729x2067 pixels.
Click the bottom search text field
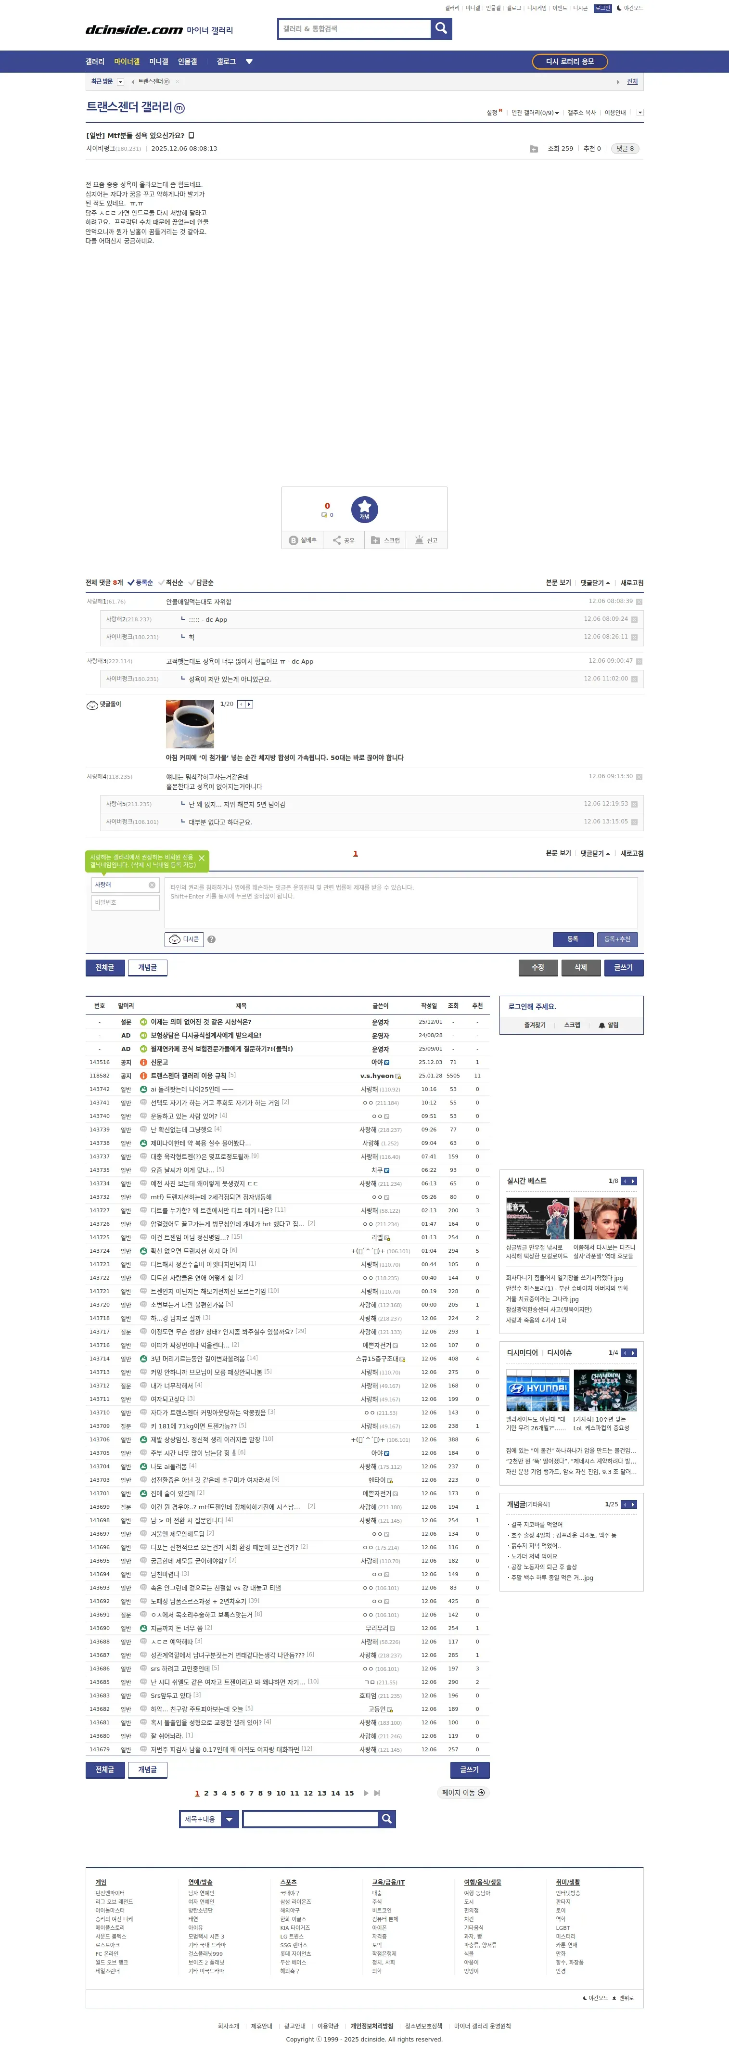click(x=310, y=1819)
